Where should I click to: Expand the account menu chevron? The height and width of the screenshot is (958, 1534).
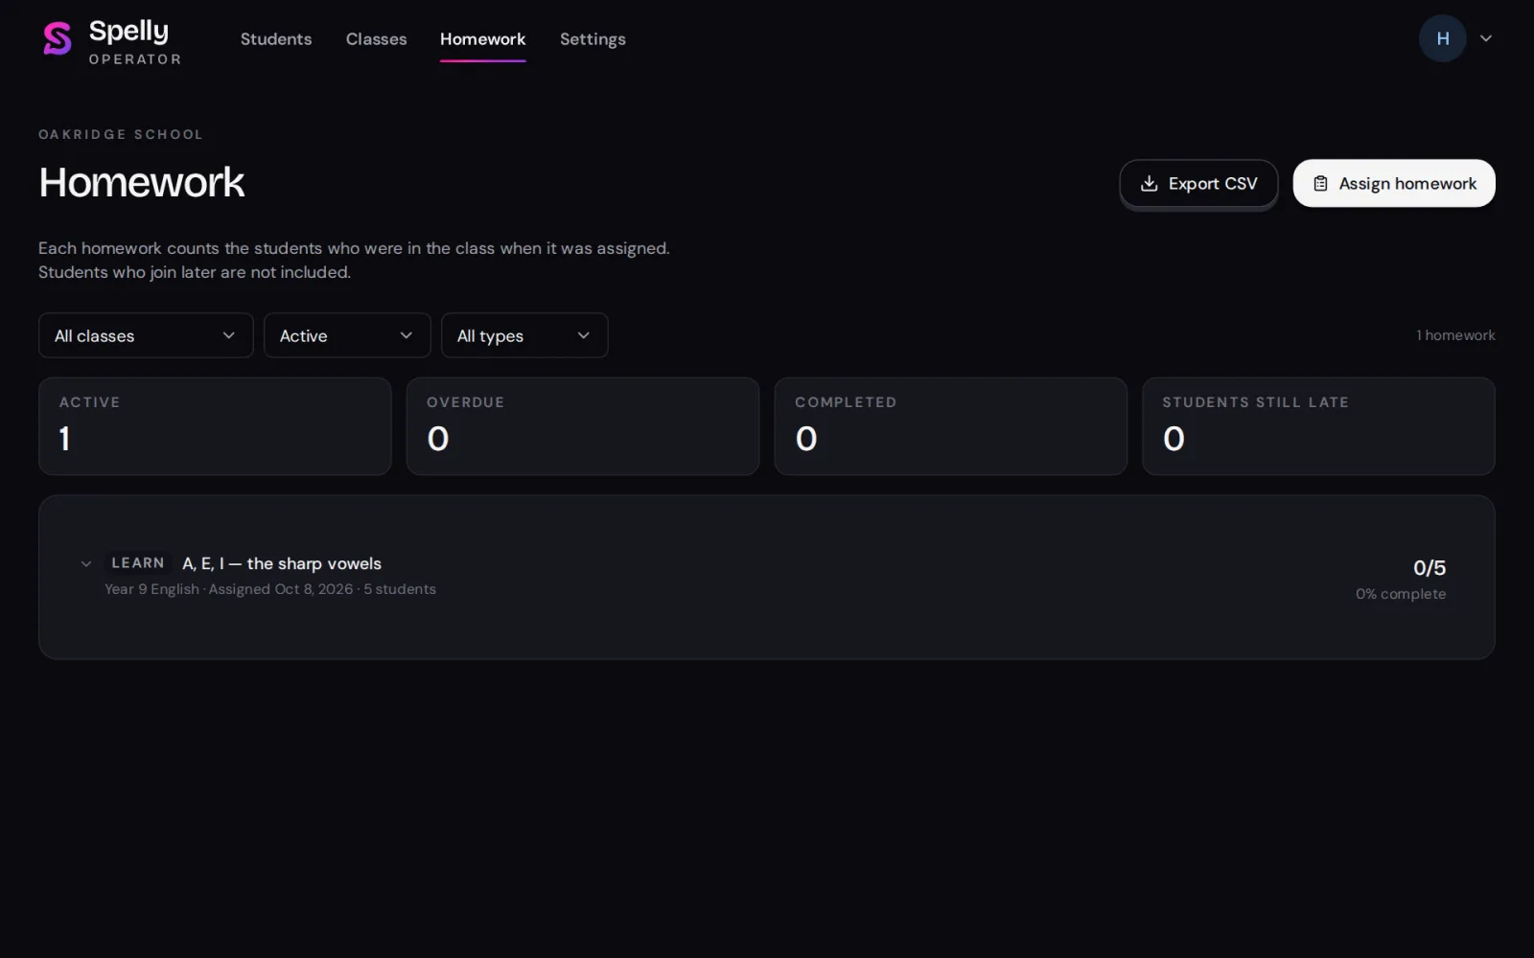click(x=1486, y=38)
